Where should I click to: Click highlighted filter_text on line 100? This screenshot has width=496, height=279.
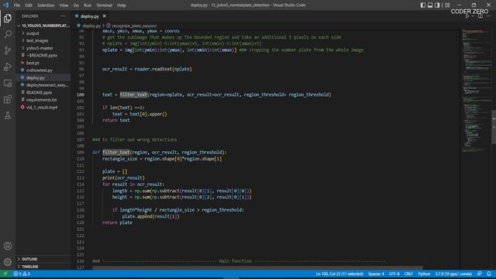(133, 95)
